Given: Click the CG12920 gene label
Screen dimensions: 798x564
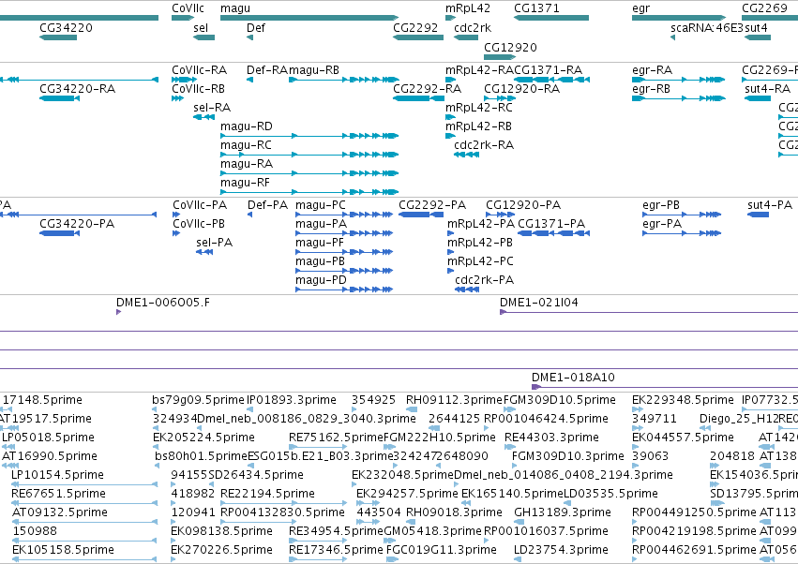Looking at the screenshot, I should click(510, 47).
